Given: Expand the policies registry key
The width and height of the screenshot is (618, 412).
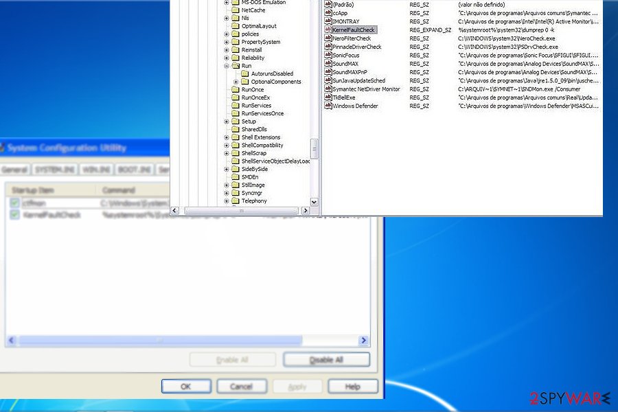Looking at the screenshot, I should (x=227, y=34).
